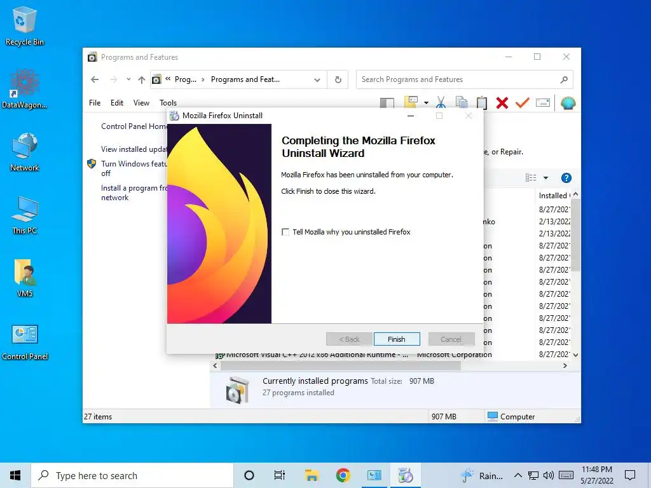Click the rename toolbar icon

[543, 102]
